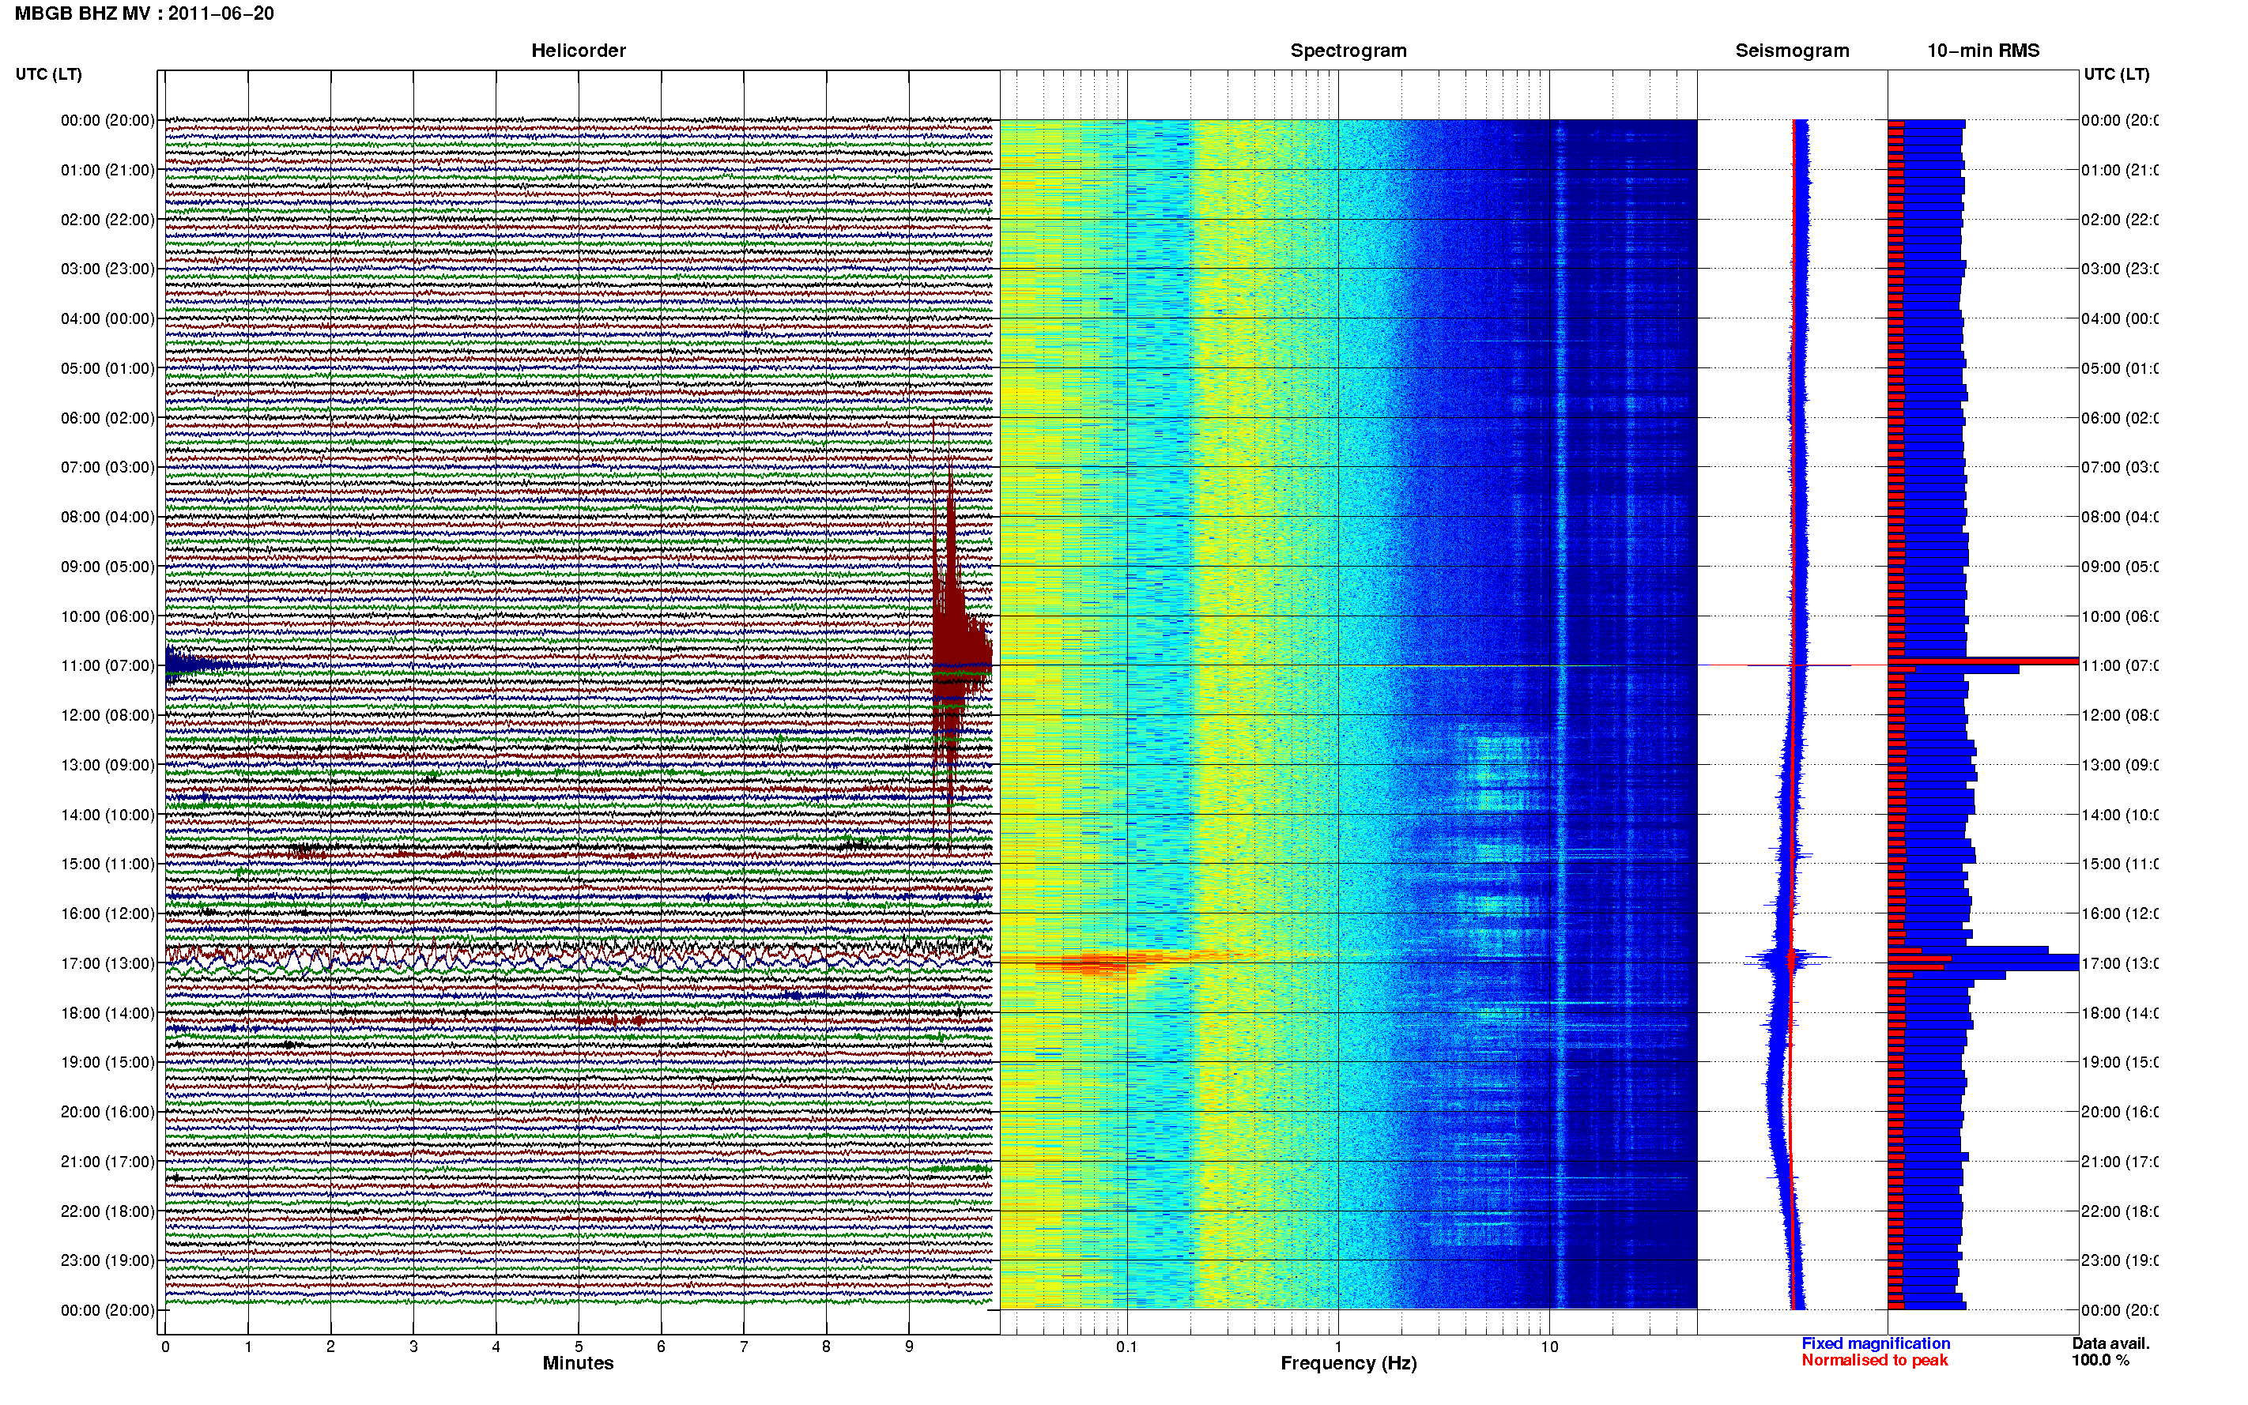
Task: Click the Spectrogram panel heading
Action: tap(1348, 51)
